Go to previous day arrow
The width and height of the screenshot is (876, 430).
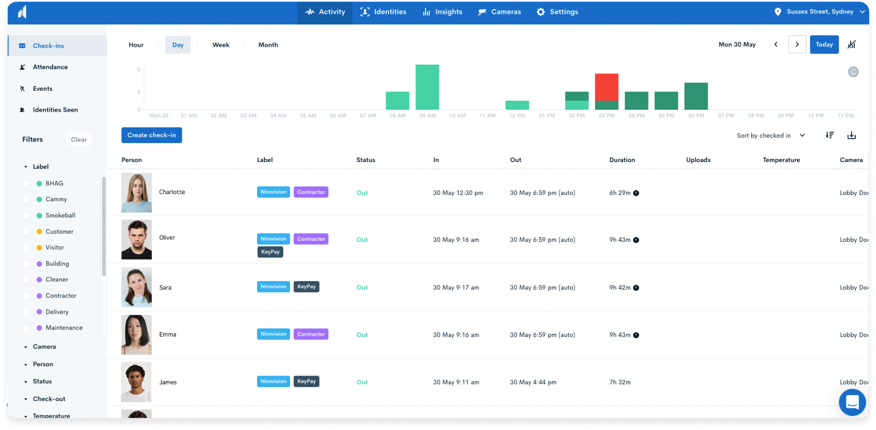776,44
